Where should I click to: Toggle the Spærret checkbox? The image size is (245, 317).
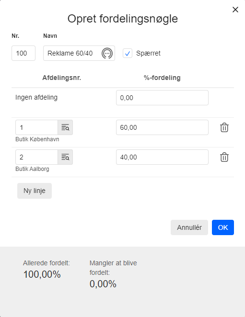pyautogui.click(x=128, y=53)
